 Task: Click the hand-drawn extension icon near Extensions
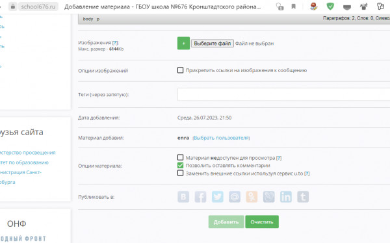click(363, 6)
